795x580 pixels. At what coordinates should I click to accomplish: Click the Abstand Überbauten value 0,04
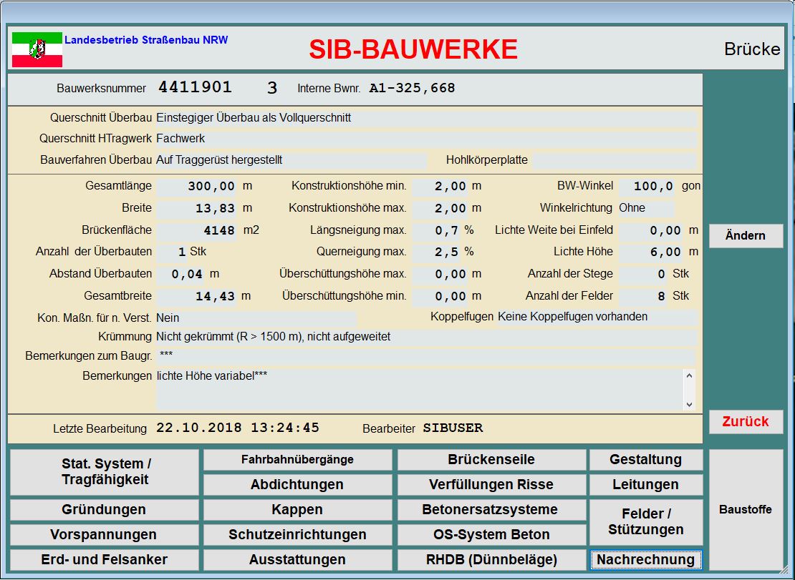tap(181, 275)
